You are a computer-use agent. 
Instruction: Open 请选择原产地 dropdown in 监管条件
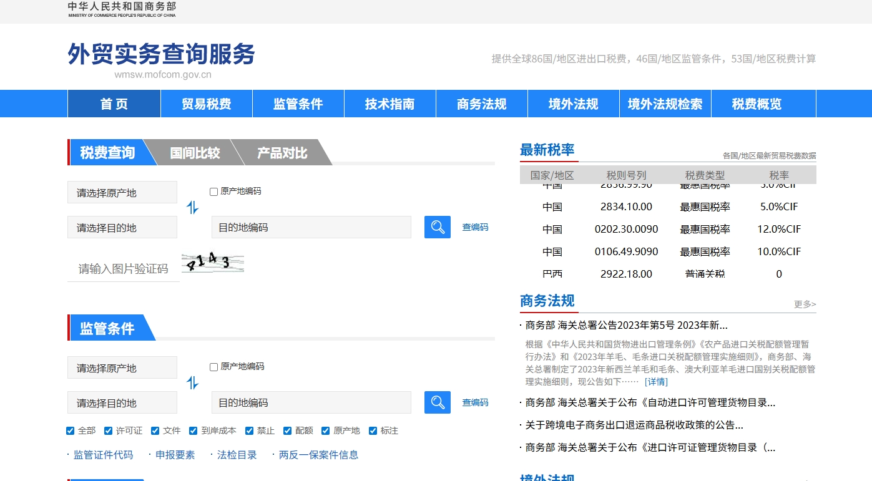click(122, 368)
